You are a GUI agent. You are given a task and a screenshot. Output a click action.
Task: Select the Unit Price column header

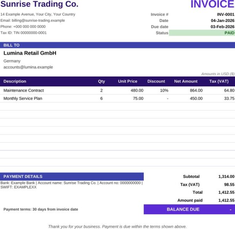(128, 81)
